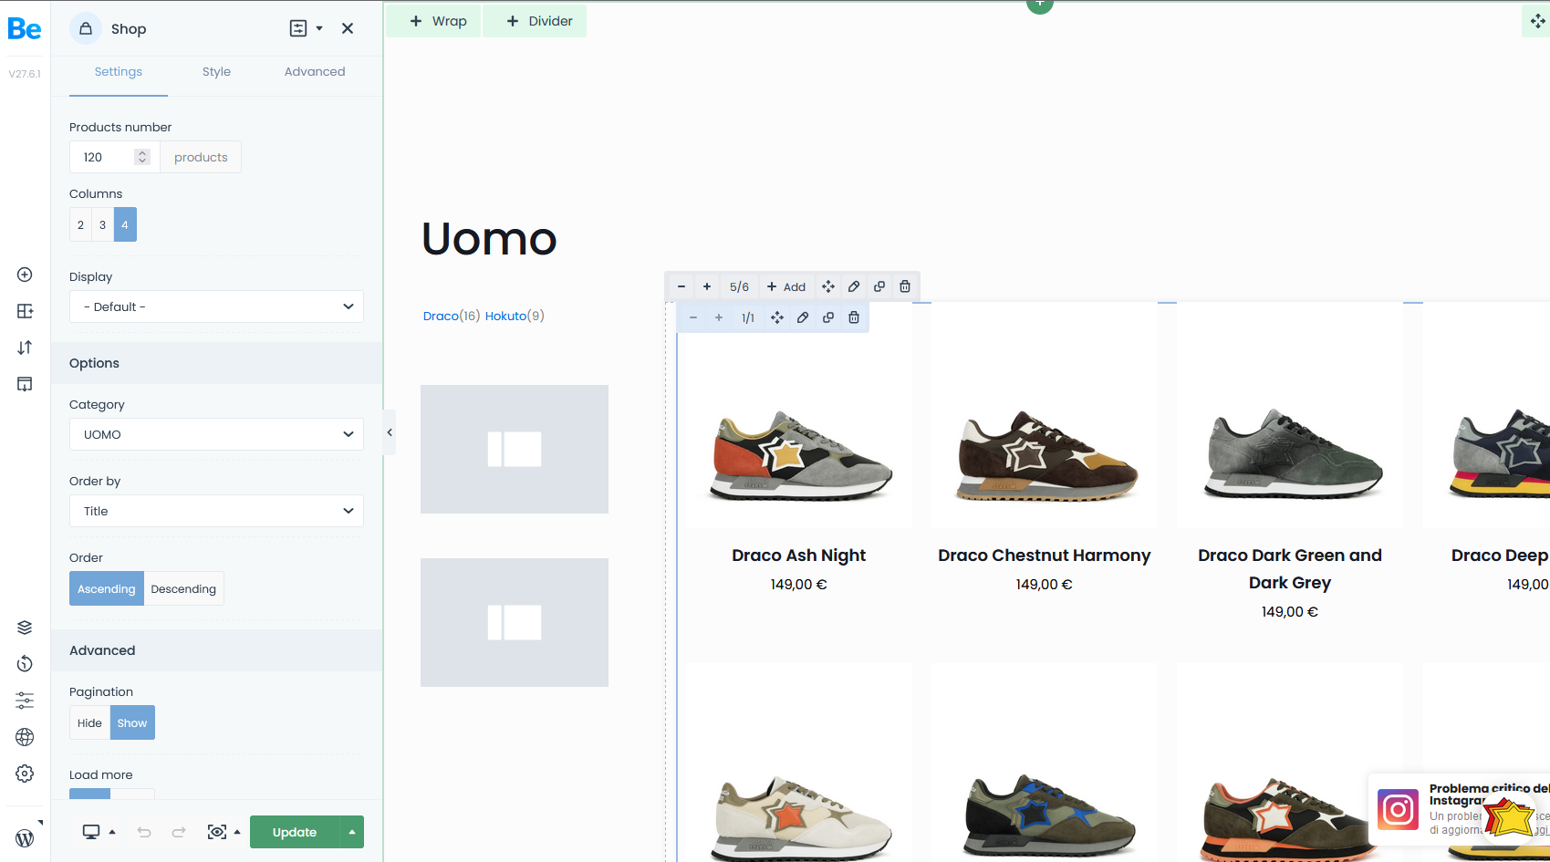Open the Draco Chestnut Harmony product title
Image resolution: width=1550 pixels, height=862 pixels.
[x=1044, y=556]
